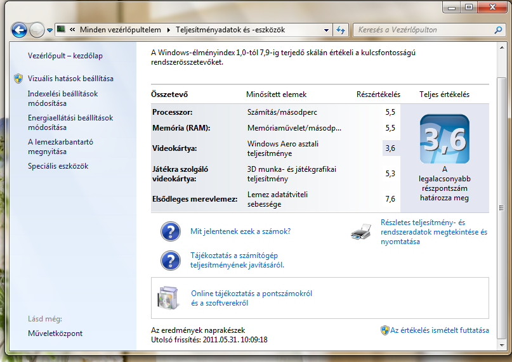Screen dimensions: 512x362
Task: Click the help icon beside 'Mit jelentenek ezek'
Action: pos(171,231)
